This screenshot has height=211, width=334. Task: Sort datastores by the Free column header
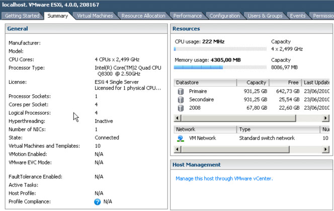pos(285,83)
